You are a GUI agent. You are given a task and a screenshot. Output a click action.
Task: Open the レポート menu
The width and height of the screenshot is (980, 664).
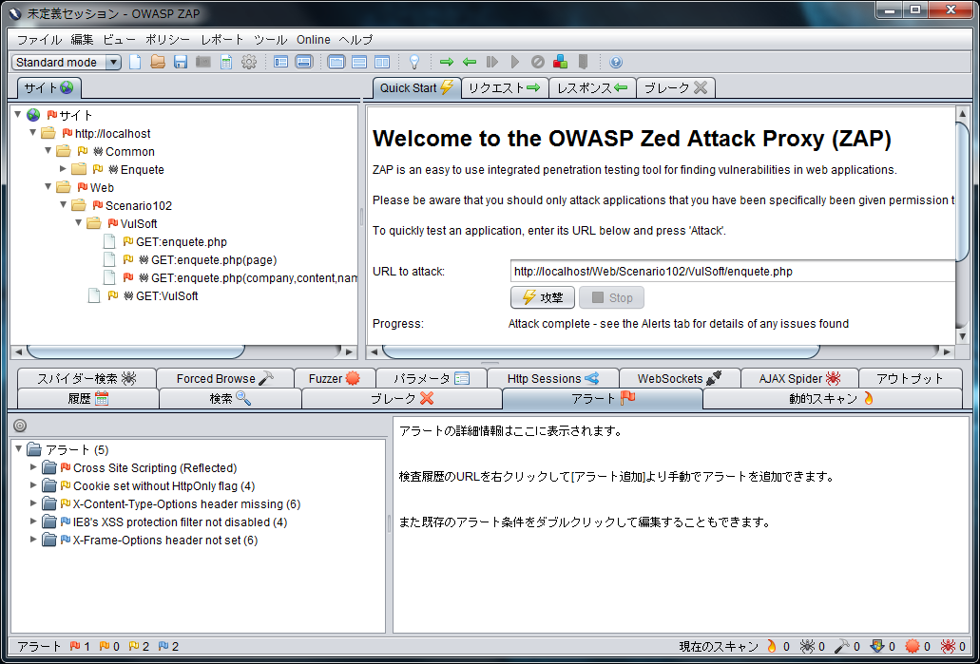pyautogui.click(x=221, y=39)
